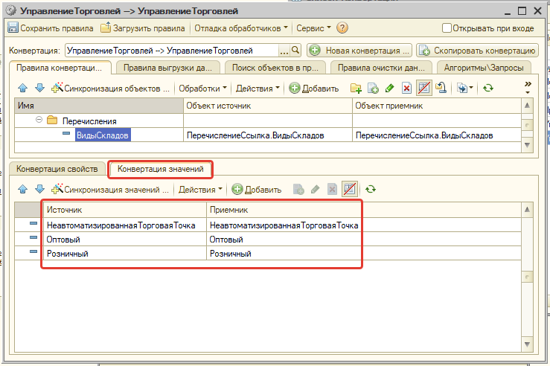The height and width of the screenshot is (366, 550).
Task: Click copy icon in values toolbar
Action: point(298,190)
